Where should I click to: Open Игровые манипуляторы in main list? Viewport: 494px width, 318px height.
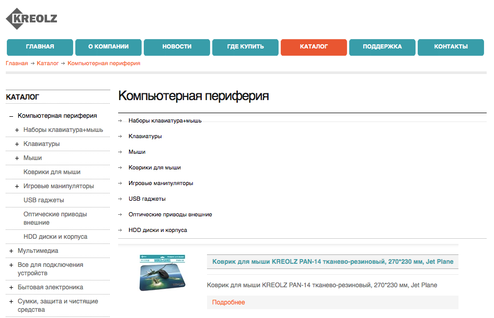point(161,183)
